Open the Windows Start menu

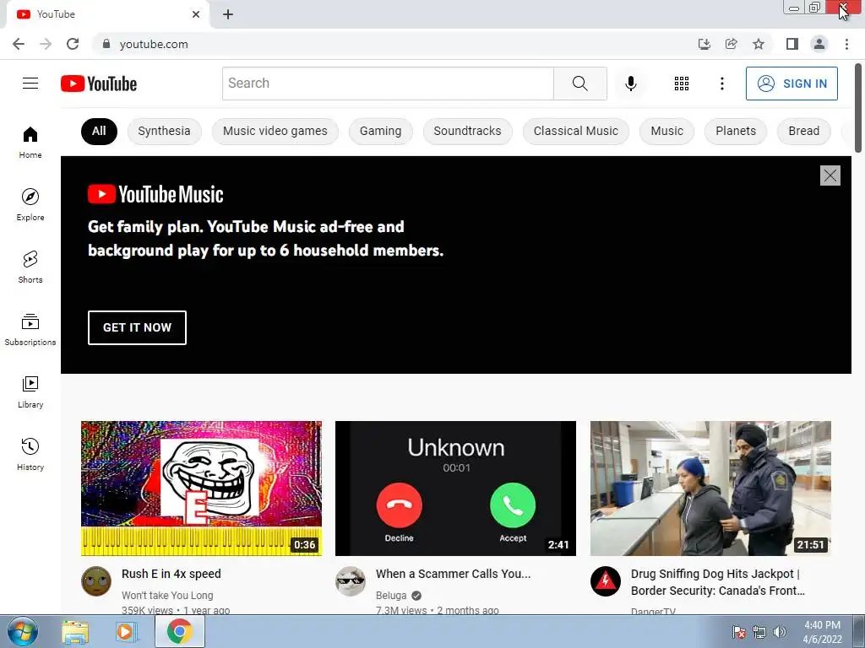[x=23, y=631]
